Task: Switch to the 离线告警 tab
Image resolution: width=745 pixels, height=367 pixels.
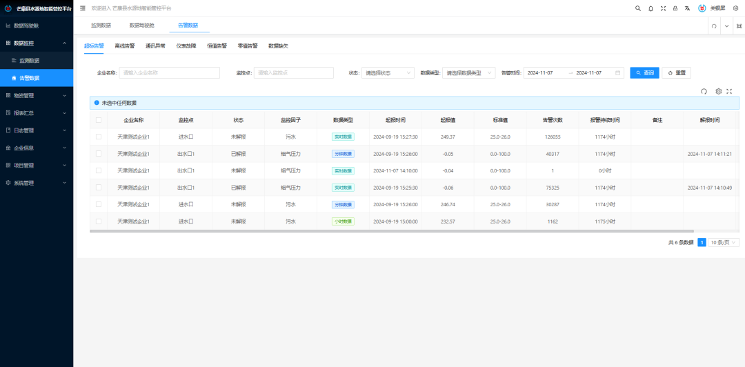Action: click(125, 46)
